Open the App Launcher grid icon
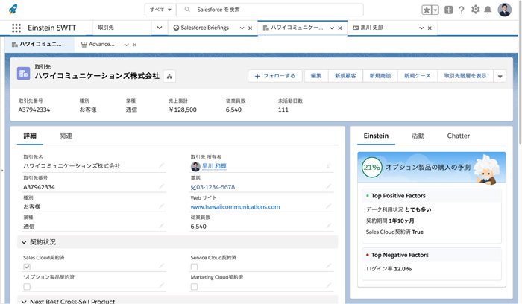Viewport: 522px width, 304px height. (16, 28)
